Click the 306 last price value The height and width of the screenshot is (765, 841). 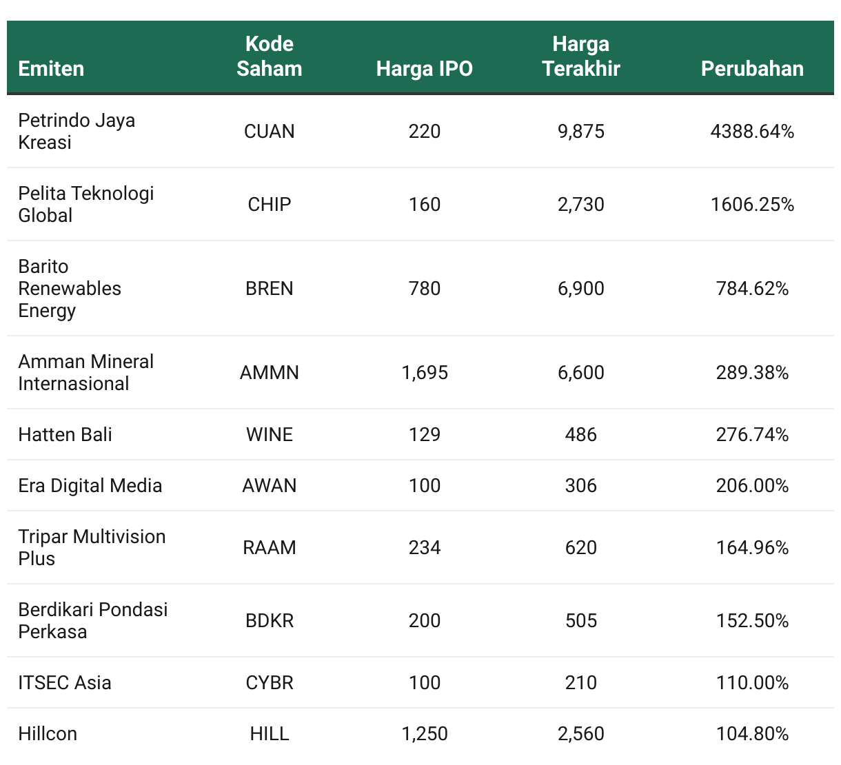pos(580,485)
